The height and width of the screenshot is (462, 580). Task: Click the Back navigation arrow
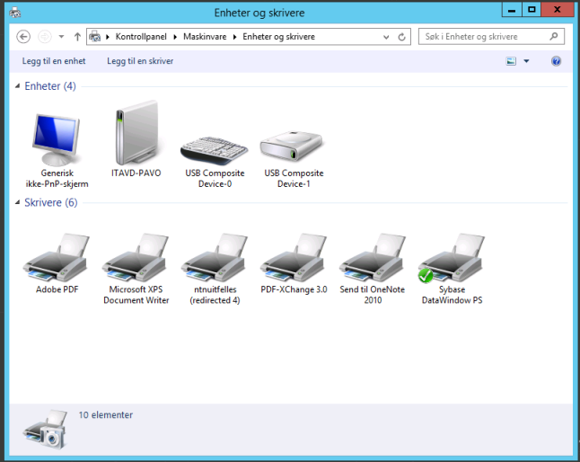coord(23,37)
